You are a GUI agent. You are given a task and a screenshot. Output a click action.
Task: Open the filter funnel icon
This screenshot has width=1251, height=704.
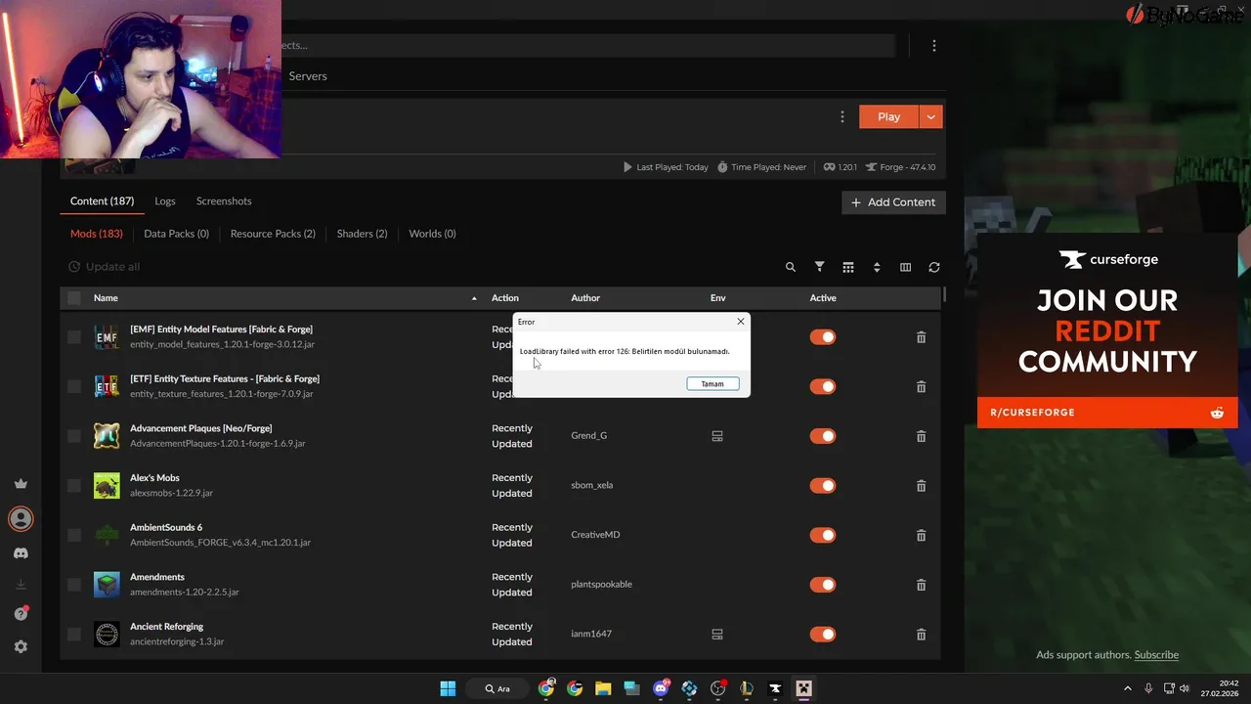[x=820, y=267]
